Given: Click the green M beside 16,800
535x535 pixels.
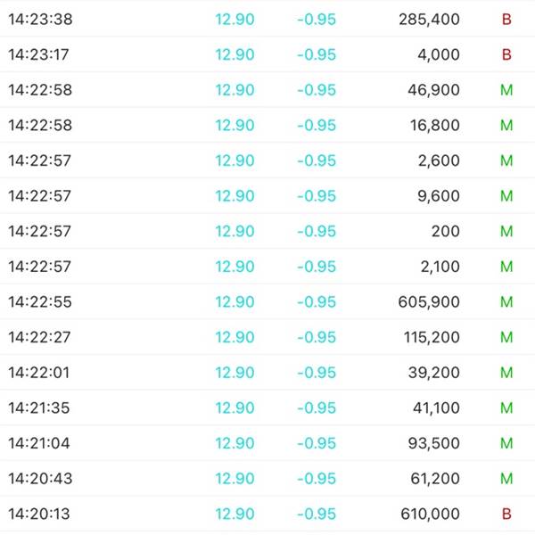Looking at the screenshot, I should (506, 125).
